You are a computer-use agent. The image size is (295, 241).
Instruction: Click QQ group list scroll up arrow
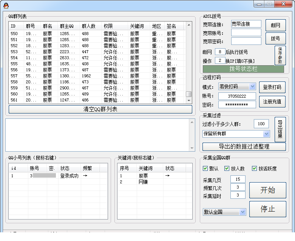coord(189,25)
